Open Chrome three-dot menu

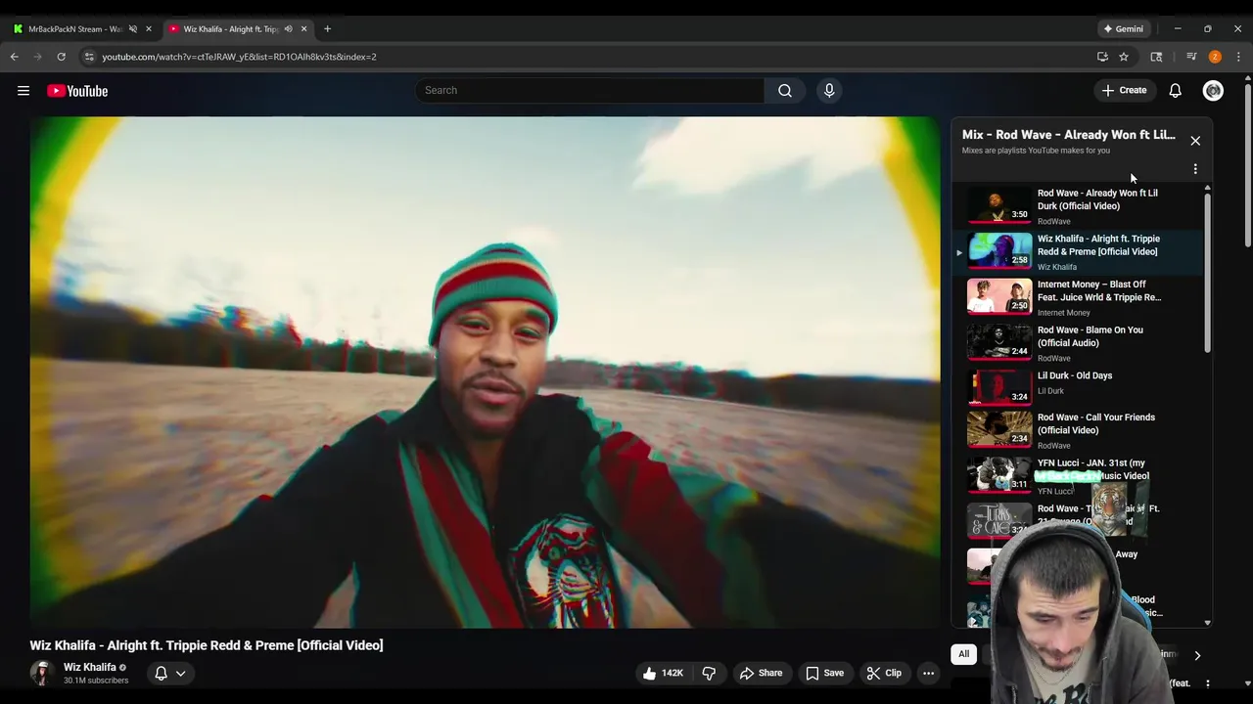[1238, 57]
